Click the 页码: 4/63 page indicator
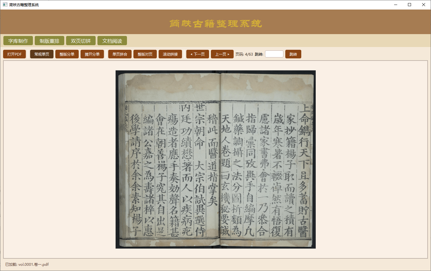 [244, 54]
